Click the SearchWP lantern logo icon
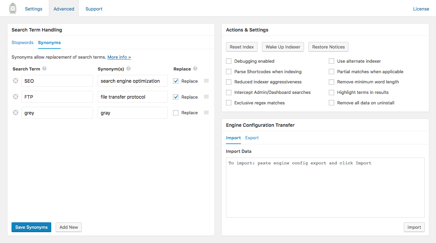Viewport: 436px width, 243px height. pyautogui.click(x=13, y=8)
